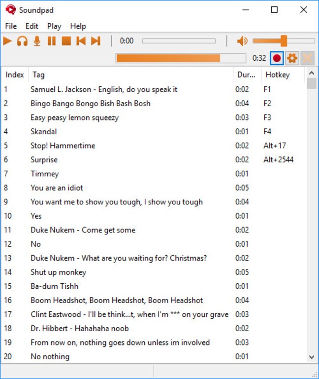This screenshot has height=379, width=319.
Task: Click the window resize grip in status bar
Action: click(x=315, y=375)
